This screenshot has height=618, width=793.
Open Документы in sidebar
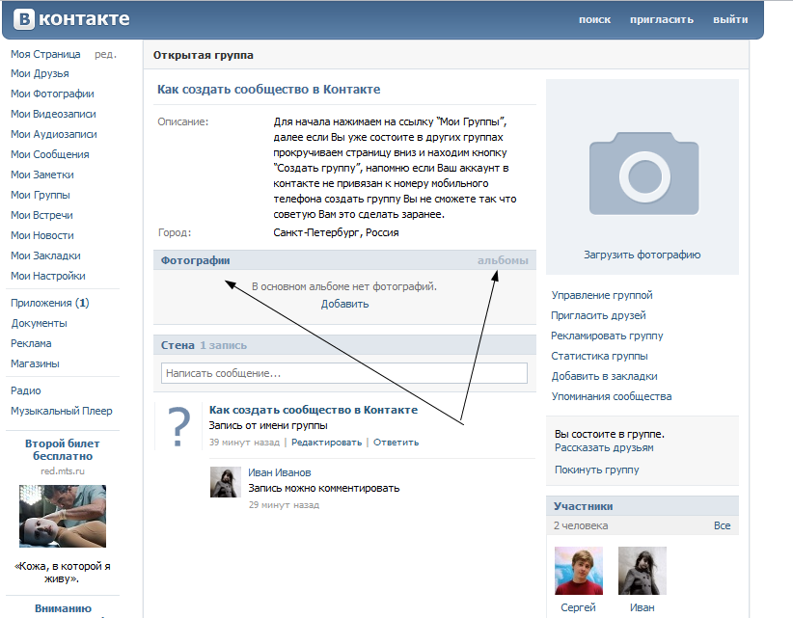click(x=39, y=323)
